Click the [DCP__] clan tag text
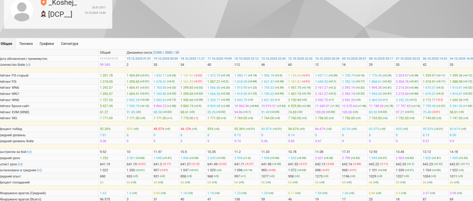The image size is (473, 201). (x=60, y=14)
